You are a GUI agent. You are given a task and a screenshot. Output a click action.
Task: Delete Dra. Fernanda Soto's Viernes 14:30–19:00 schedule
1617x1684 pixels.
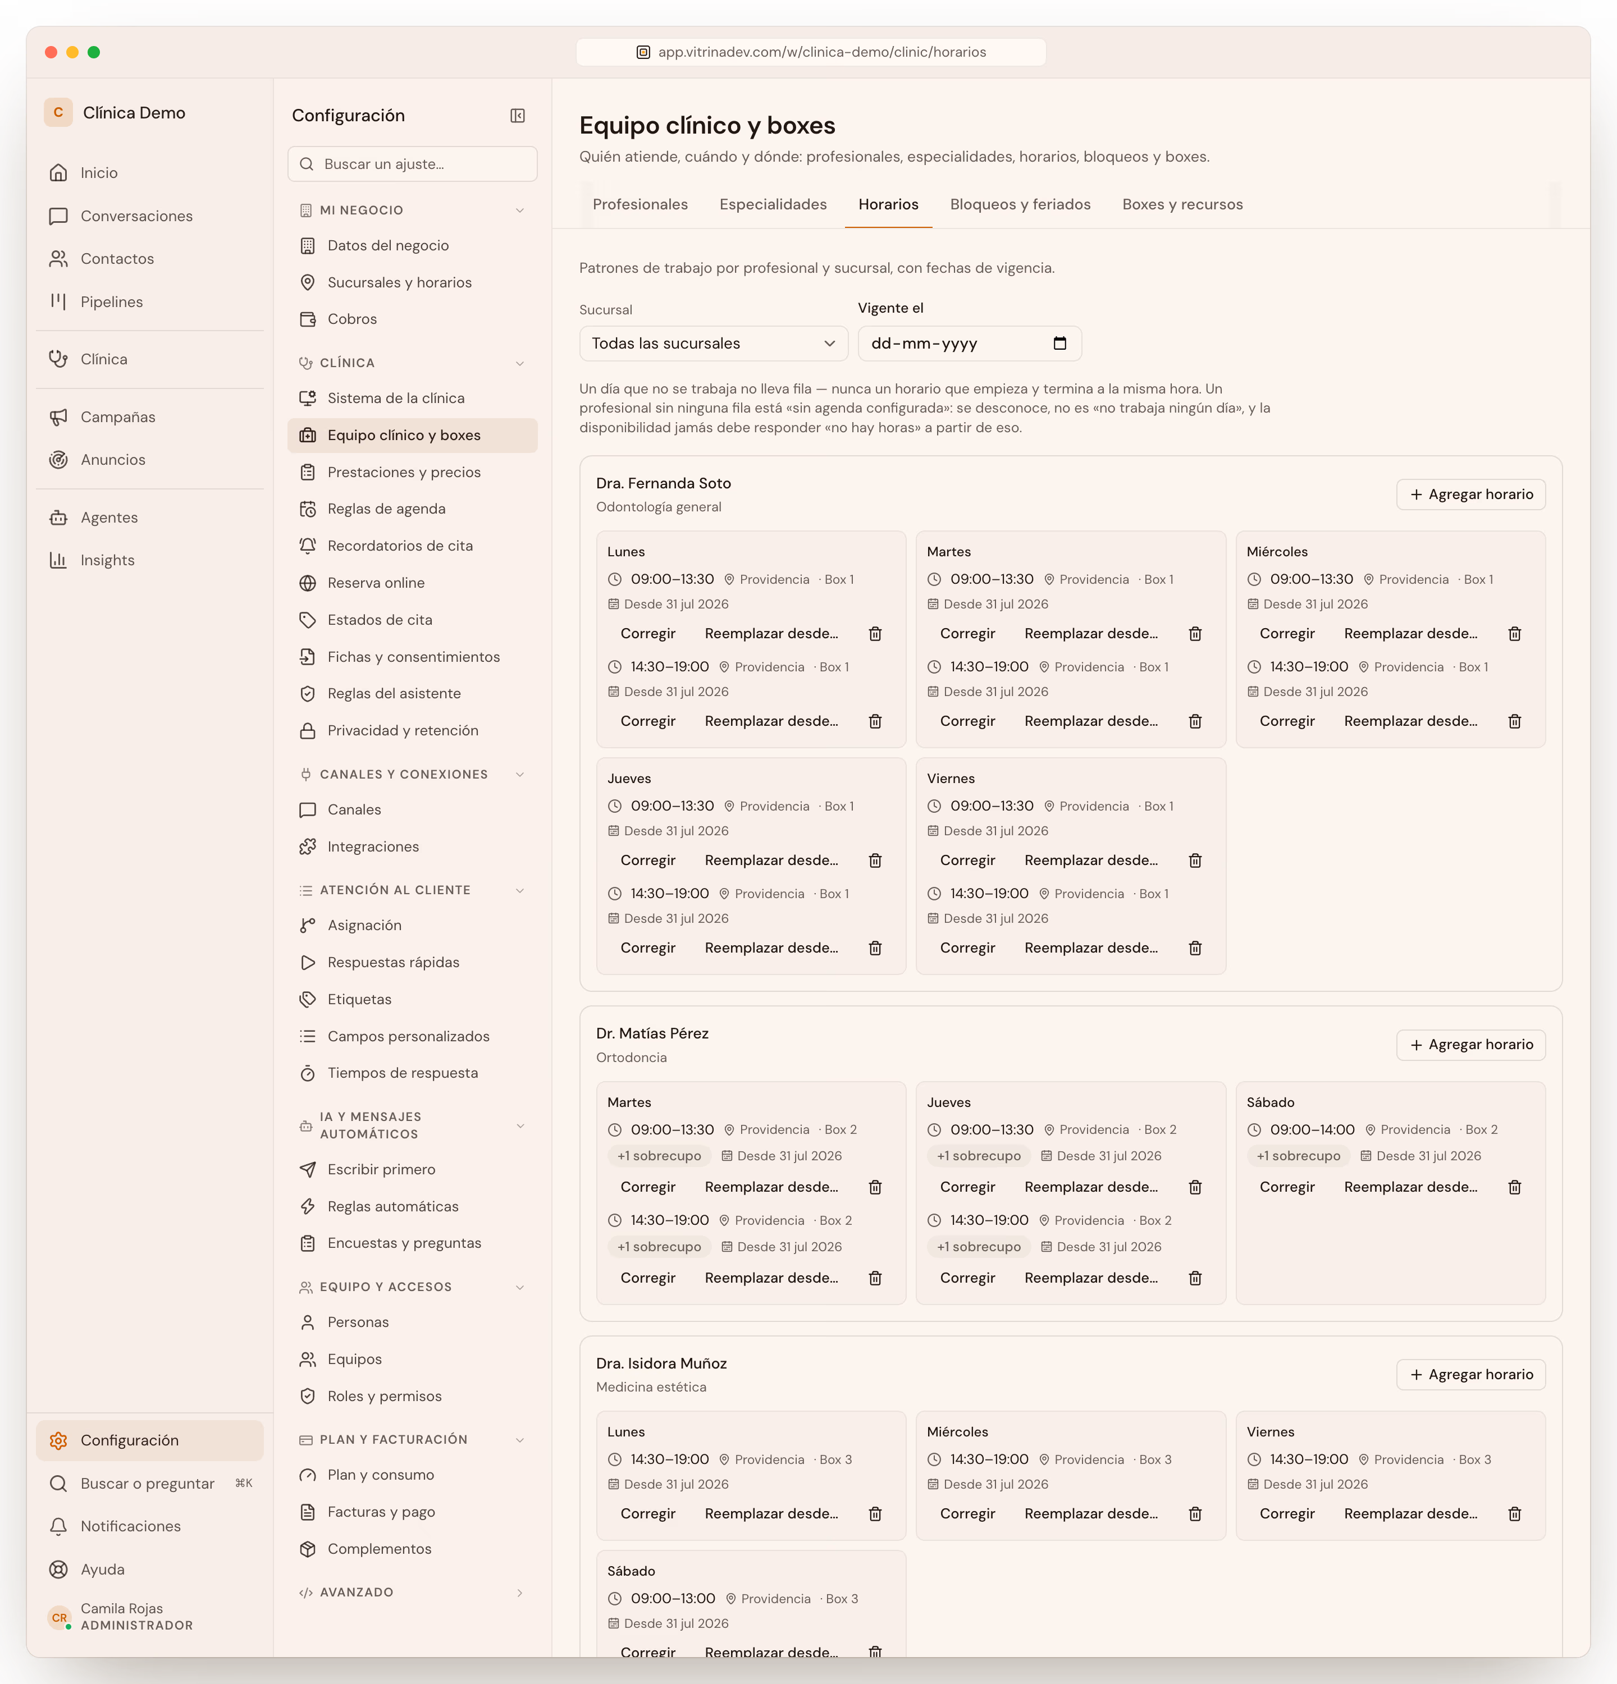coord(1194,949)
